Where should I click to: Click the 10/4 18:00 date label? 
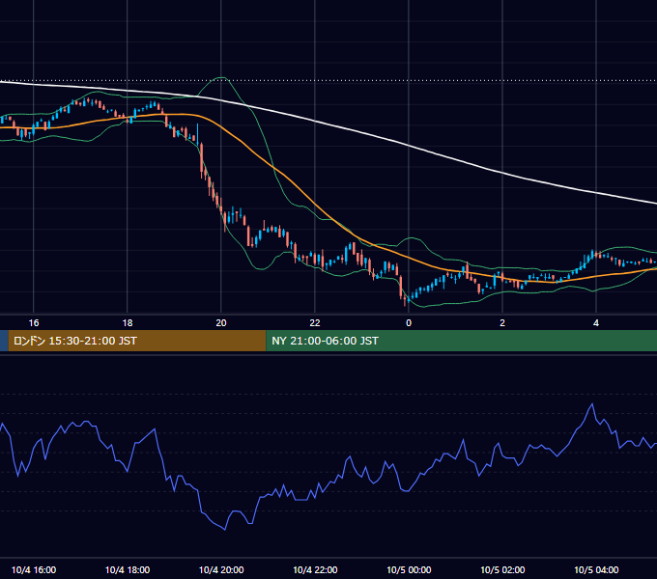pyautogui.click(x=128, y=569)
